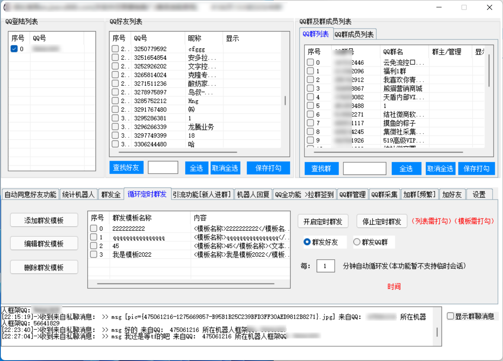Viewport: 503px width, 361px height.
Task: Click the 添加群发模板 button
Action: tap(44, 220)
